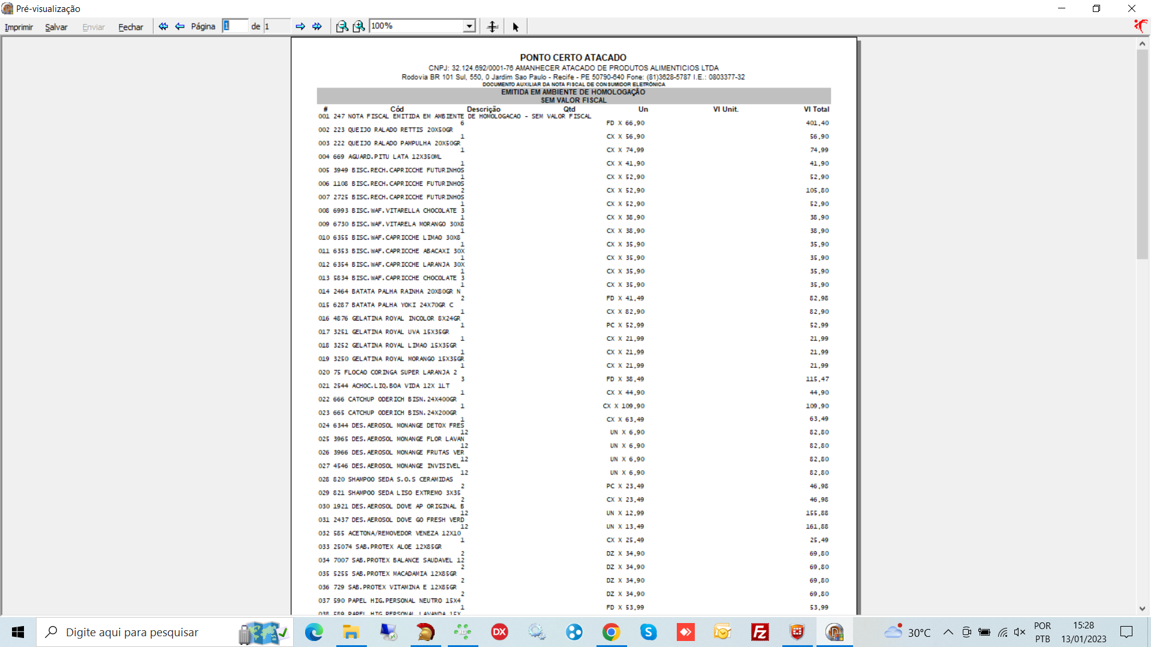Click the Fechar menu item
Image resolution: width=1151 pixels, height=647 pixels.
click(131, 27)
